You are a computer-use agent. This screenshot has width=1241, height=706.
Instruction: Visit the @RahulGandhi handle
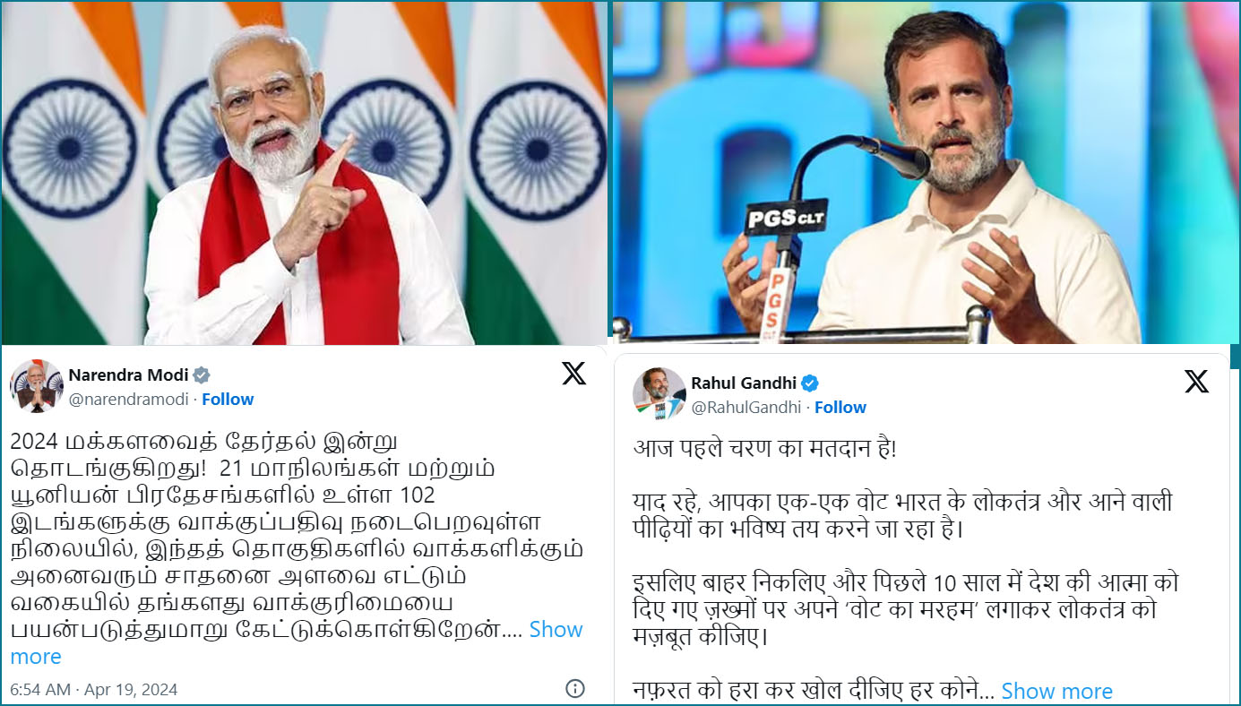tap(745, 407)
